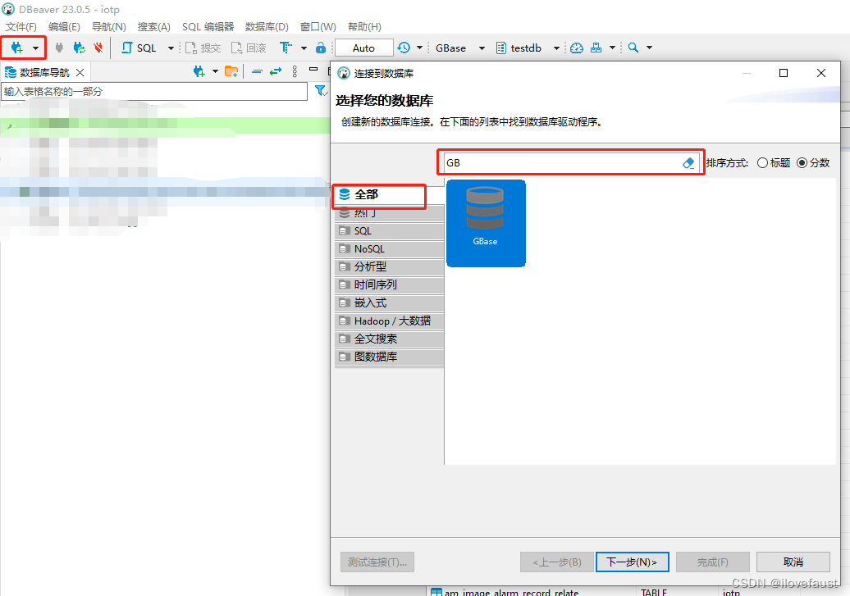Open the 窗口(W) menu
This screenshot has width=850, height=596.
(318, 26)
